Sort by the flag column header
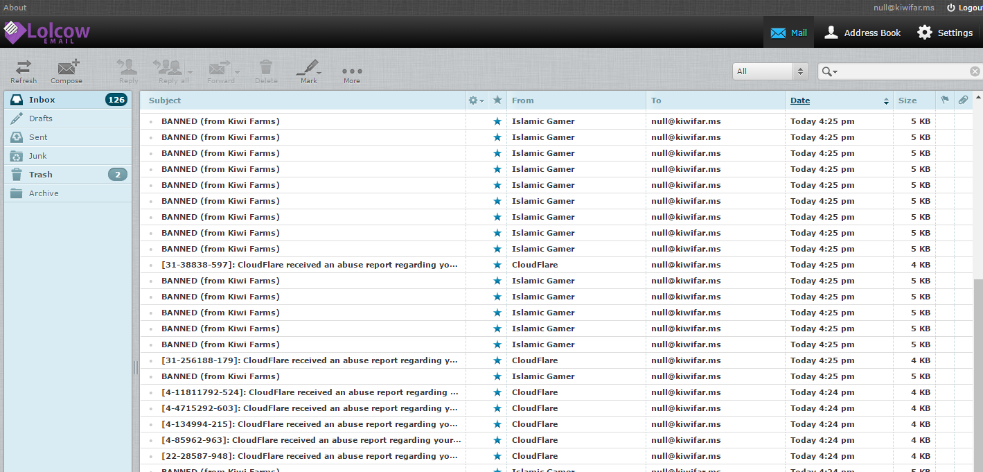Image resolution: width=983 pixels, height=472 pixels. [x=944, y=100]
